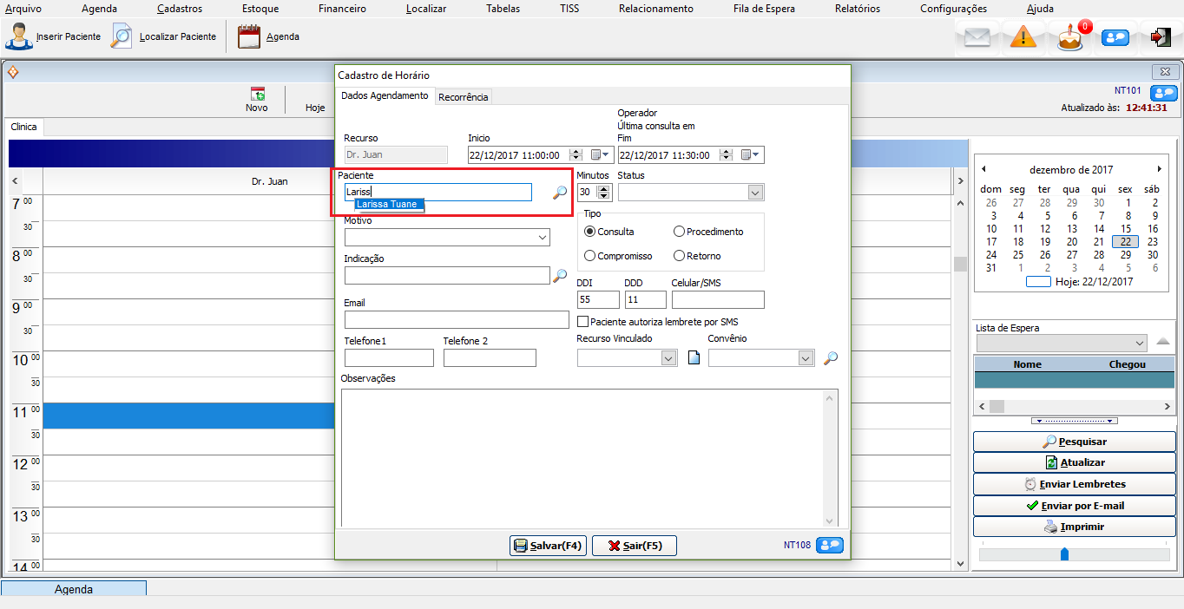Enable Paciente autoriza lembrete por SMS

pos(583,322)
